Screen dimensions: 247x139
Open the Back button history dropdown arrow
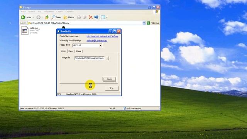[x=34, y=17]
